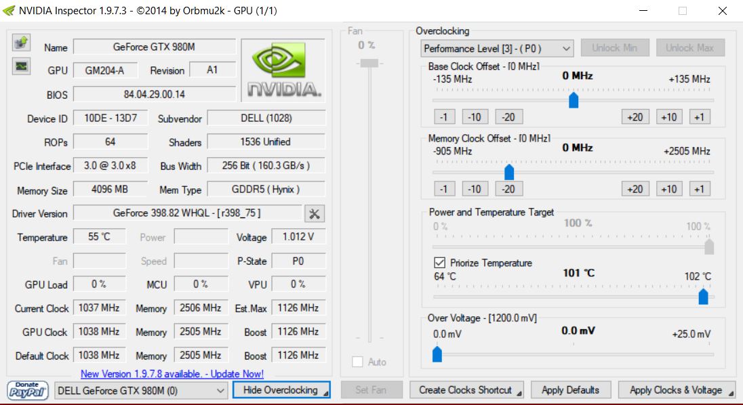Click the ROPs field showing 64
The image size is (743, 405).
111,142
